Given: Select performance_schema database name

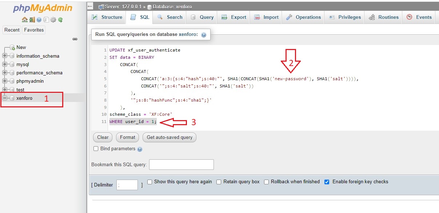Looking at the screenshot, I should coord(39,73).
